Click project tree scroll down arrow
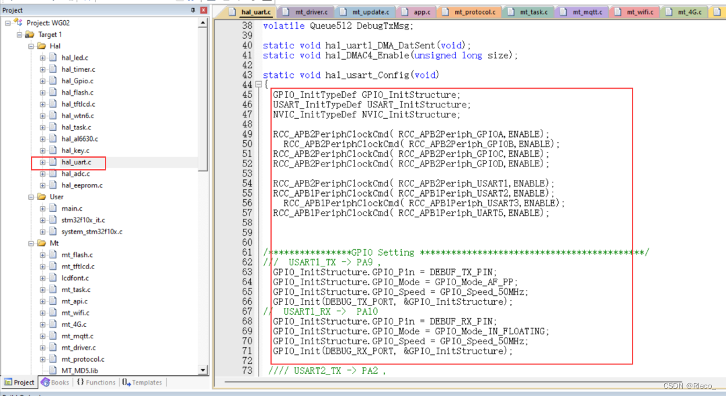Viewport: 726px width, 396px height. tap(203, 370)
